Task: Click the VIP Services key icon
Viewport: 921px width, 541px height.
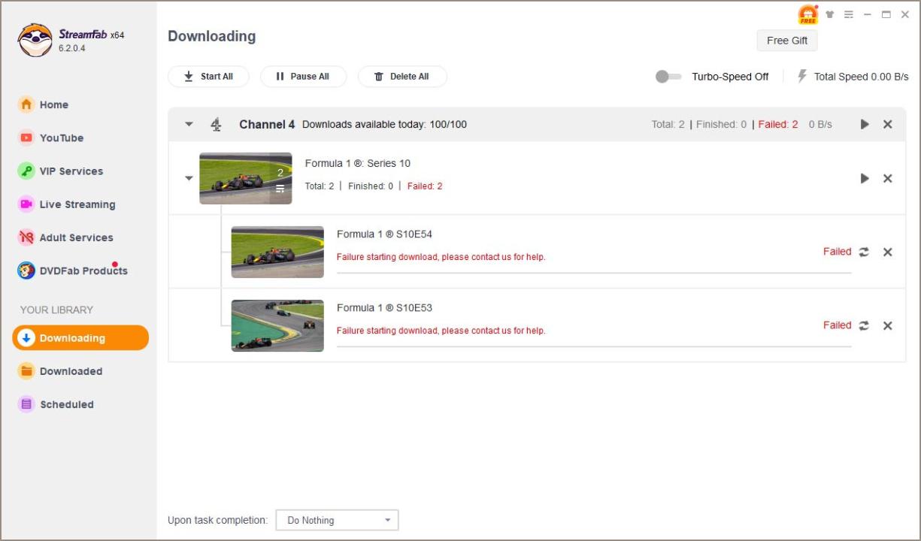Action: (26, 171)
